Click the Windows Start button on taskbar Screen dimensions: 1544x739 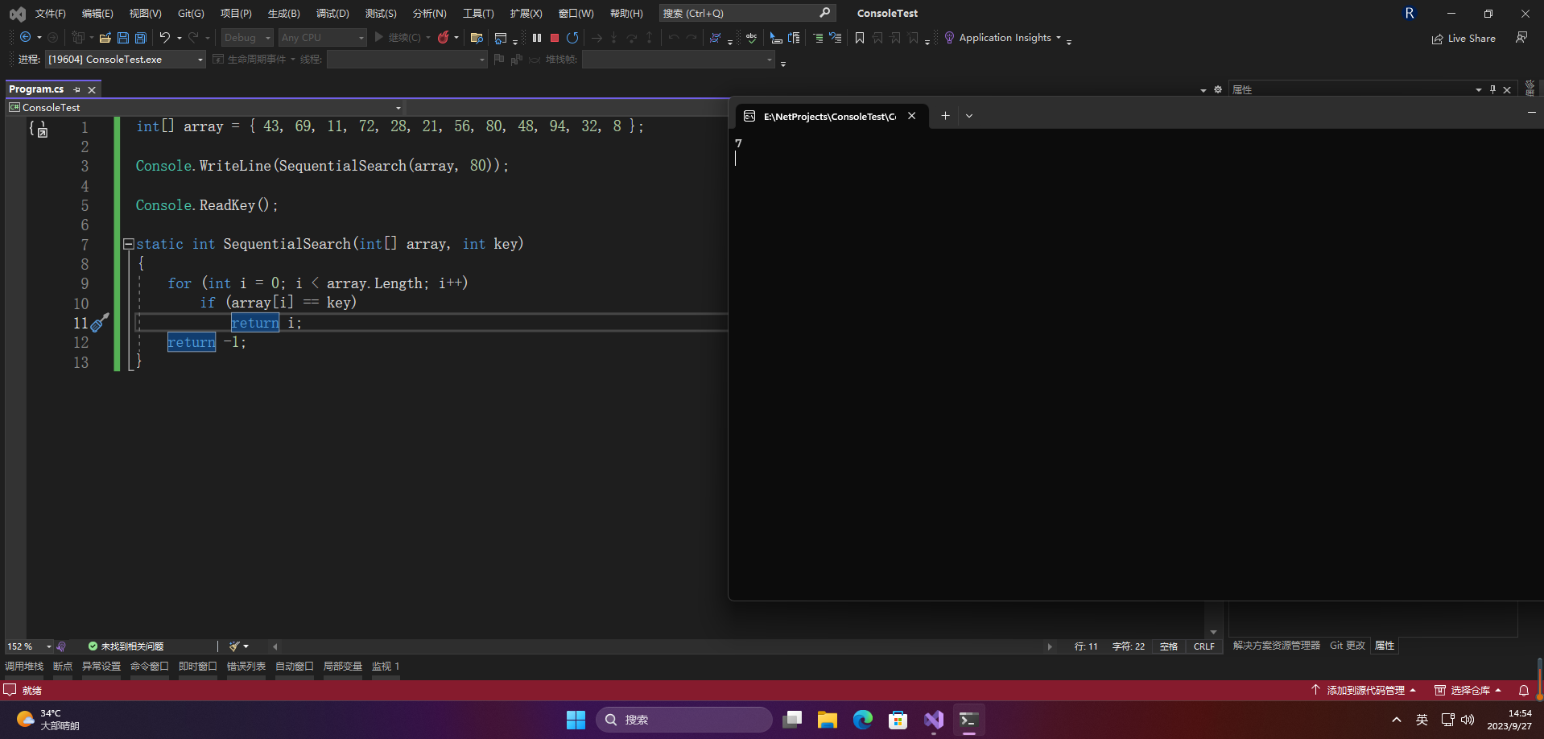click(x=576, y=720)
